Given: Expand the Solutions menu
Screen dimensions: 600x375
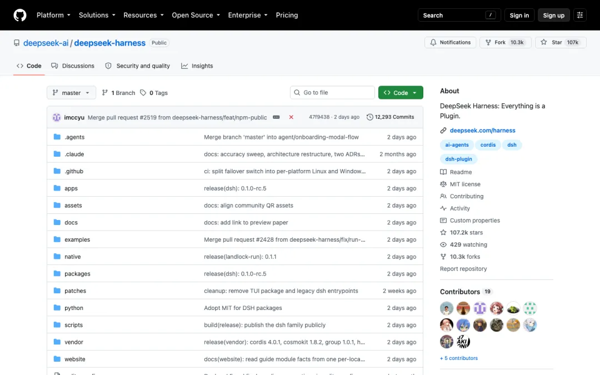Looking at the screenshot, I should click(97, 16).
